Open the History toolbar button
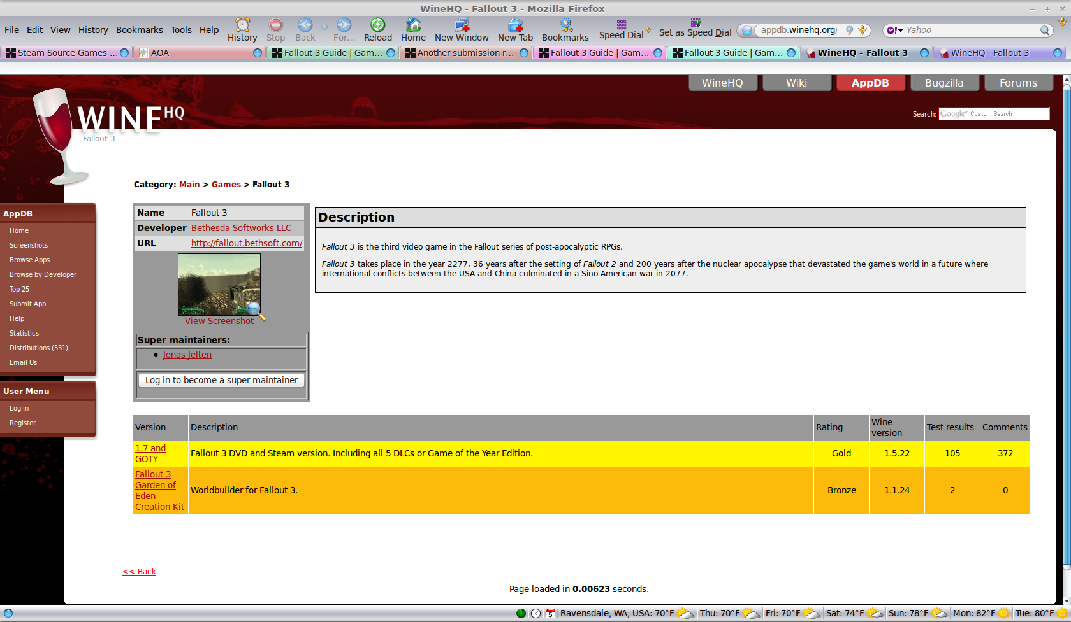Screen dimensions: 1071x622 242,30
